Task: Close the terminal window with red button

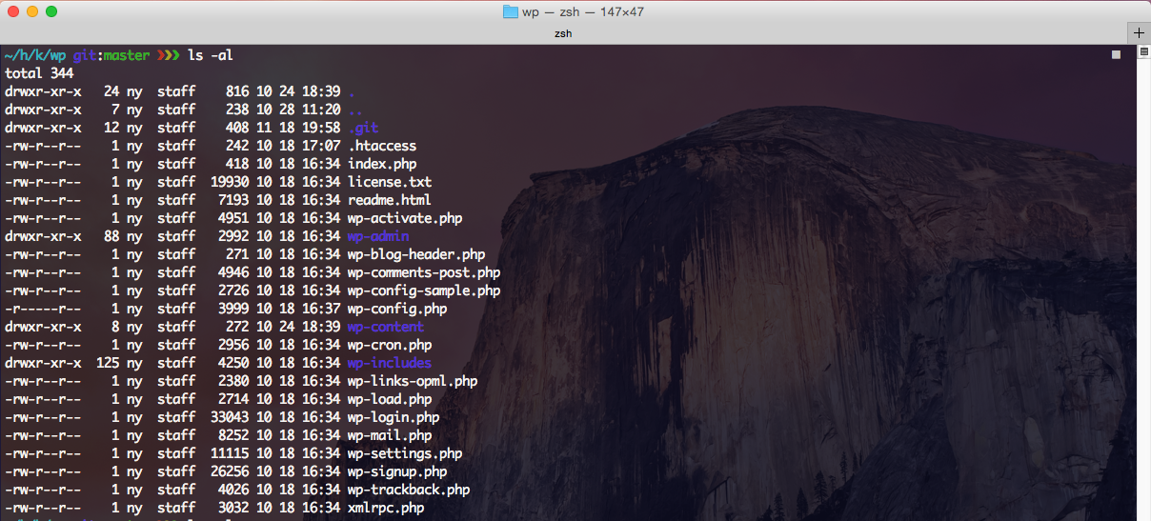Action: pos(13,11)
